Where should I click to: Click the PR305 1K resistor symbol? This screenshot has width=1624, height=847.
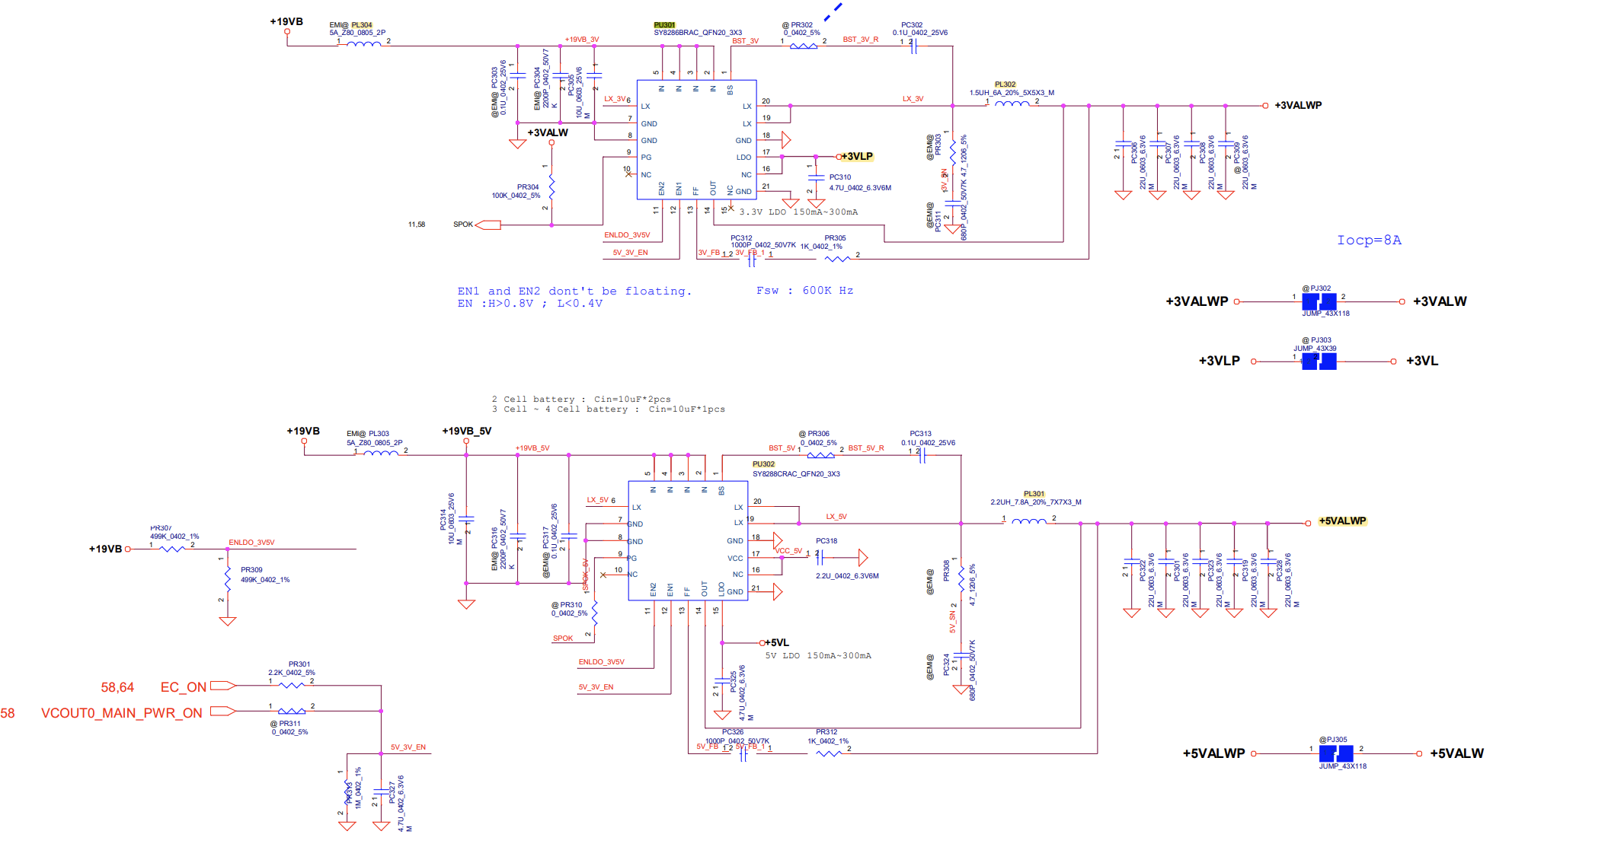click(x=837, y=259)
